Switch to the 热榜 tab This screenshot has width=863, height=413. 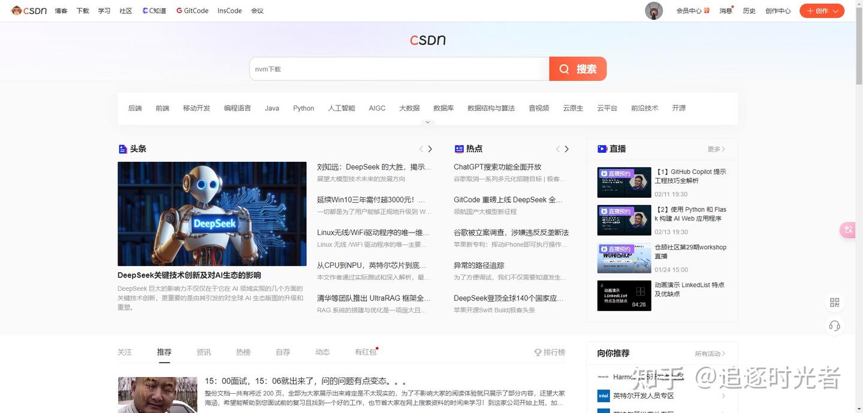click(243, 352)
